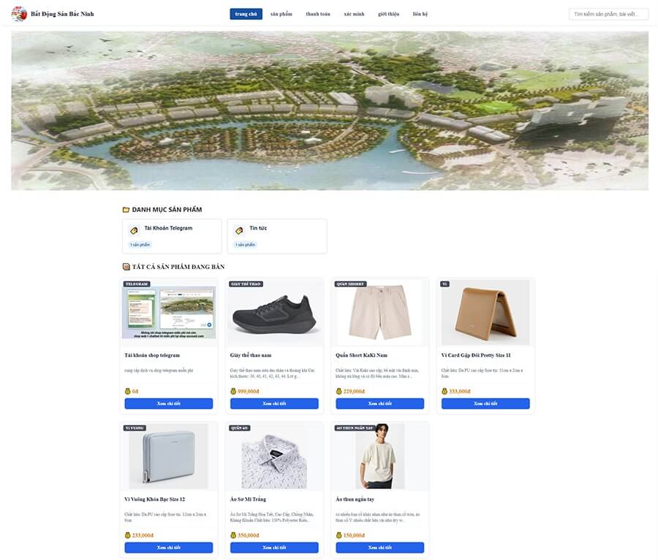658x560 pixels.
Task: Click the Tin tức category's product count label
Action: 246,245
